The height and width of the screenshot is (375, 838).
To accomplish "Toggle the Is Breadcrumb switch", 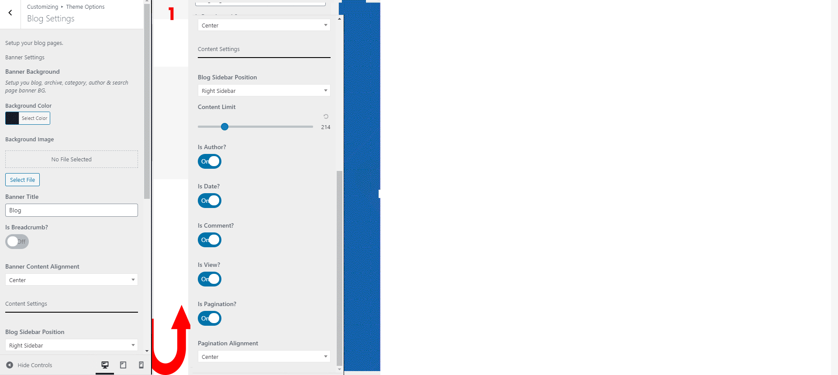I will click(x=17, y=242).
